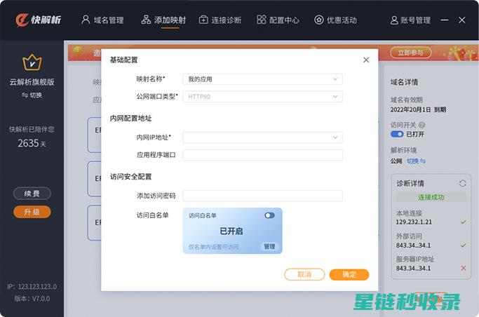Open the 映射名称 dropdown

click(262, 79)
